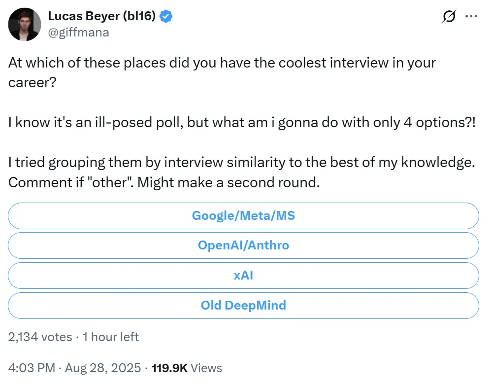This screenshot has height=383, width=491.
Task: View the 119.9K Views analytics
Action: 170,368
